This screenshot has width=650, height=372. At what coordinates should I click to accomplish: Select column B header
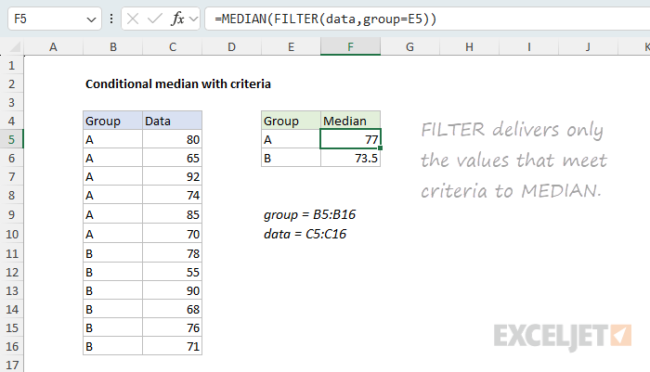[112, 46]
